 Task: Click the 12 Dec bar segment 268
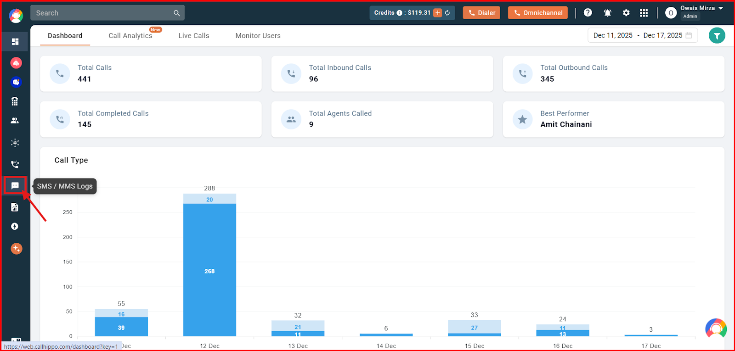point(209,270)
